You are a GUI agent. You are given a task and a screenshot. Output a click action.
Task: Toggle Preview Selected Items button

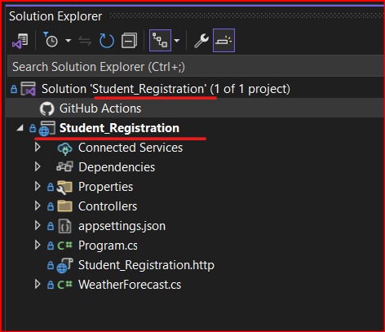[223, 40]
